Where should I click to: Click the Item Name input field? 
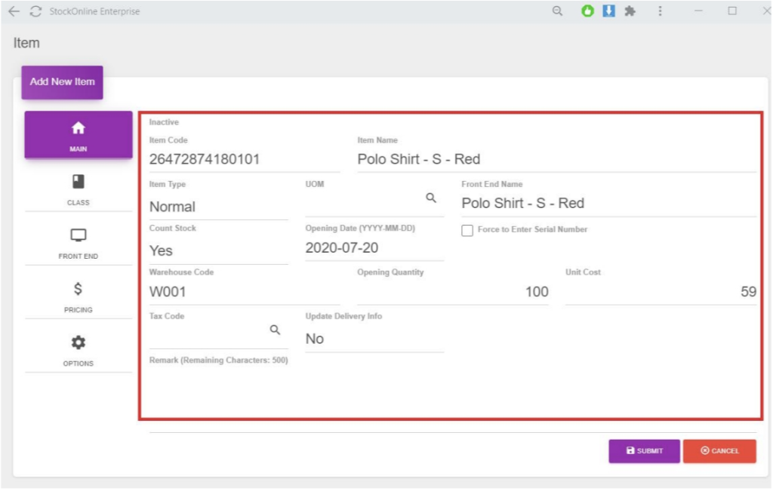point(556,159)
